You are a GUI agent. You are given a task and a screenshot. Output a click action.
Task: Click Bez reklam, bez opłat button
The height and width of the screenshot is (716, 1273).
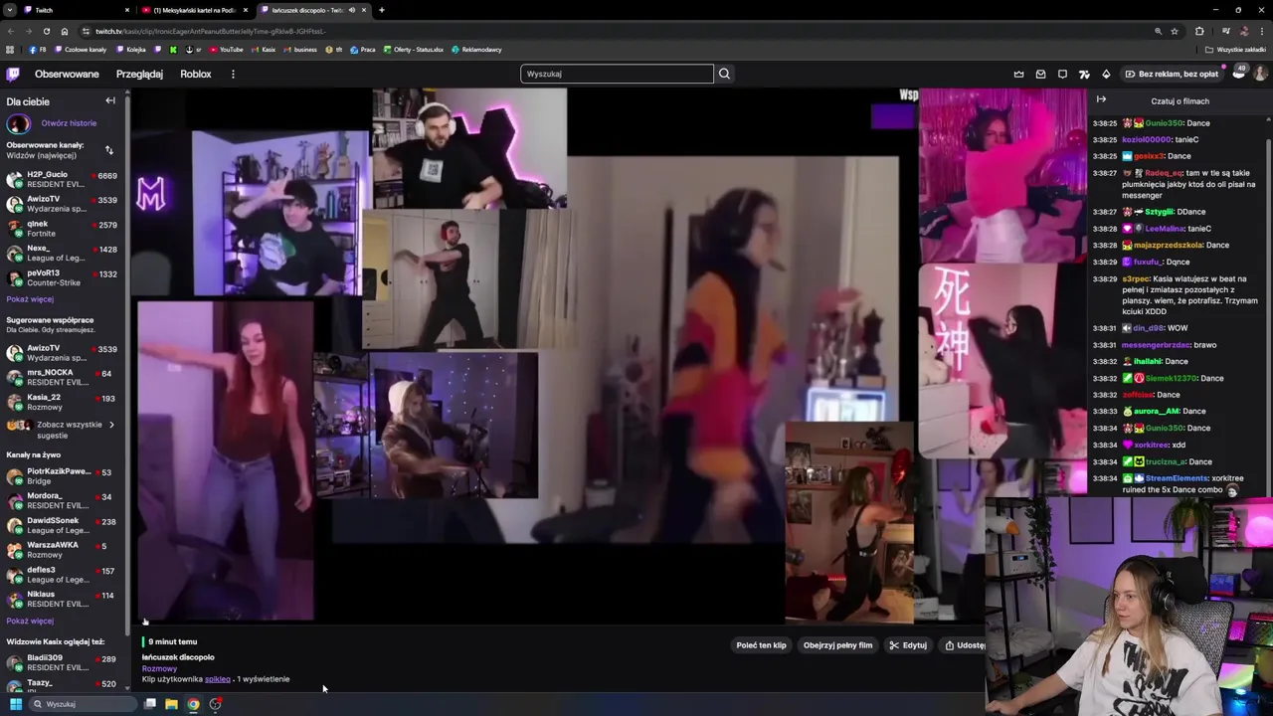pos(1172,74)
